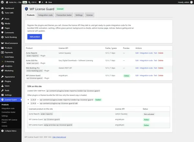Click the Dashboard sidebar icon
Image resolution: width=194 pixels, height=142 pixels.
tap(2, 8)
